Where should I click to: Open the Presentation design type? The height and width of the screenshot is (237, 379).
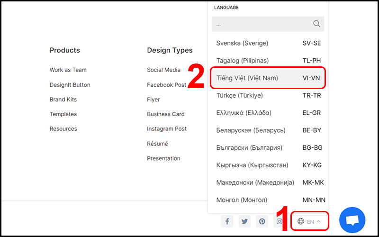click(163, 158)
